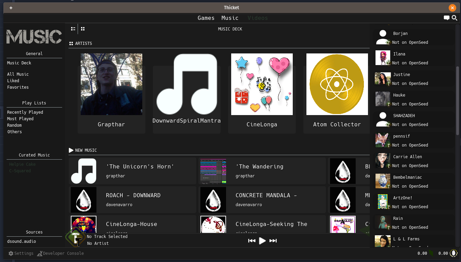Open the chat bubble icon
This screenshot has width=461, height=262.
click(x=446, y=18)
